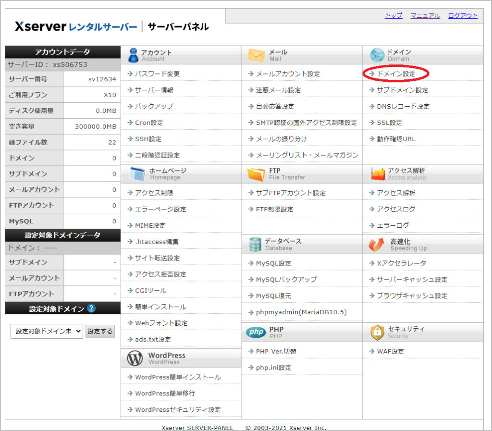Click the Xserver レンタルサーバー logo
This screenshot has height=431, width=492.
click(76, 26)
